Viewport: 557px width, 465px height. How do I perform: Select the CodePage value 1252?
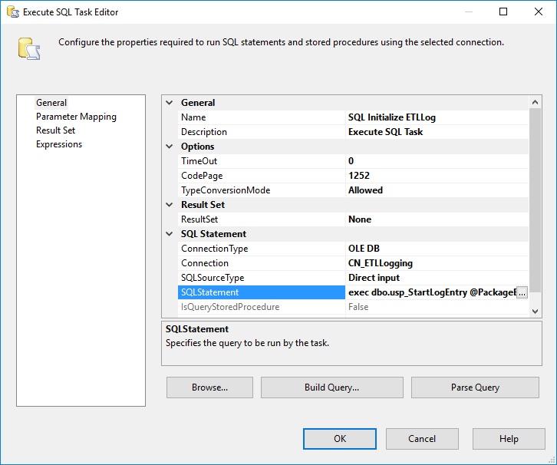437,176
